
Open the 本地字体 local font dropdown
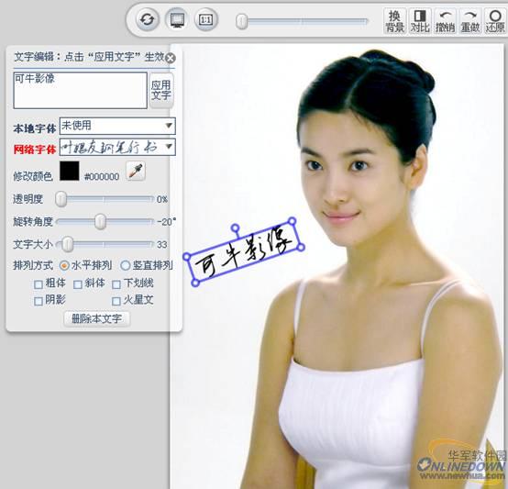pos(117,126)
